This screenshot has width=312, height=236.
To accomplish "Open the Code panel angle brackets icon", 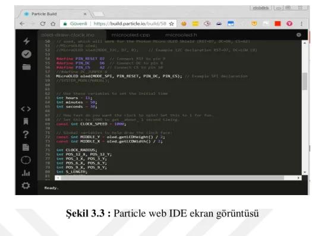I will click(x=26, y=109).
